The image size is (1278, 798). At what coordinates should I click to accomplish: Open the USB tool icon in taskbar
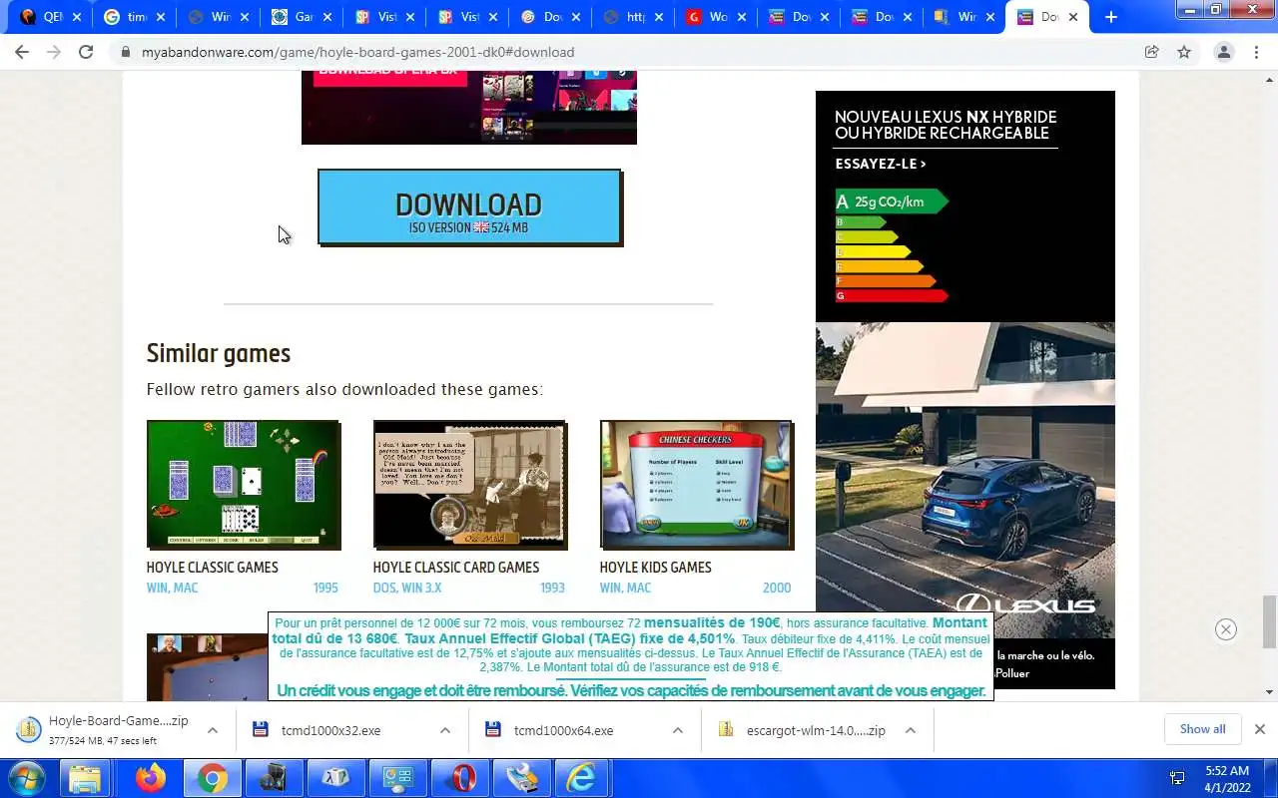522,778
